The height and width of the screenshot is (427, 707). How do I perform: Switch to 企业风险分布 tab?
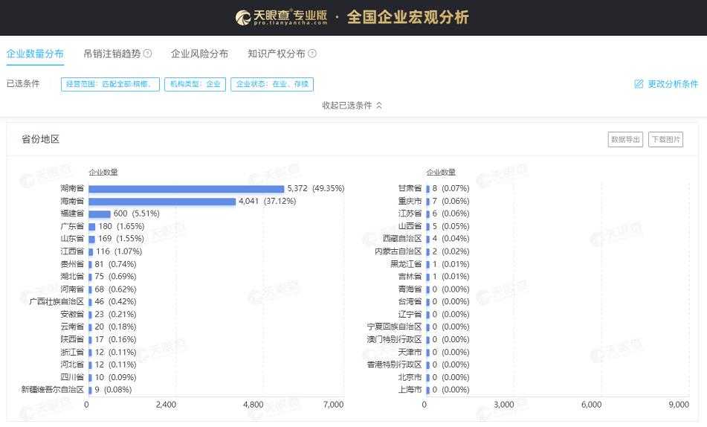(x=199, y=54)
